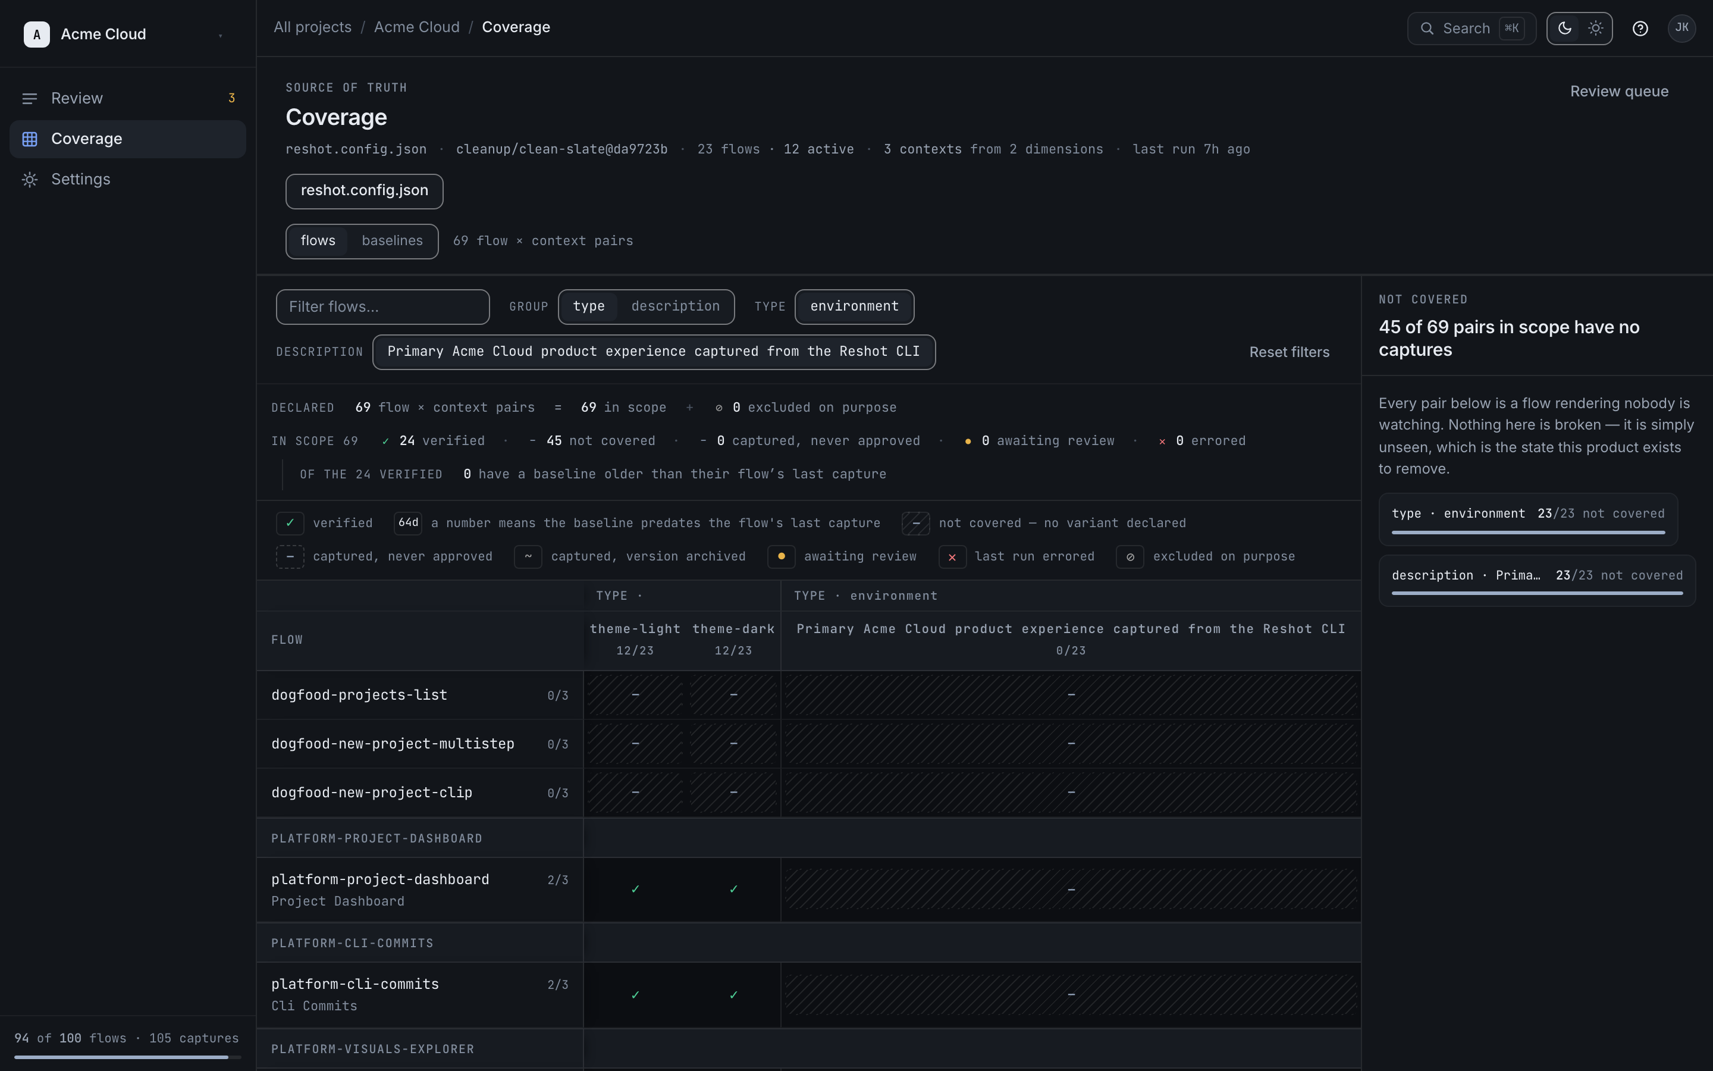This screenshot has height=1071, width=1713.
Task: Click the awaiting review orange dot icon
Action: pyautogui.click(x=782, y=557)
